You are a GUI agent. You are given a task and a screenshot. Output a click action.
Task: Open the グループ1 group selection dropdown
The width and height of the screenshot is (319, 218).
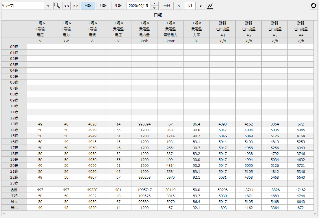coord(48,5)
